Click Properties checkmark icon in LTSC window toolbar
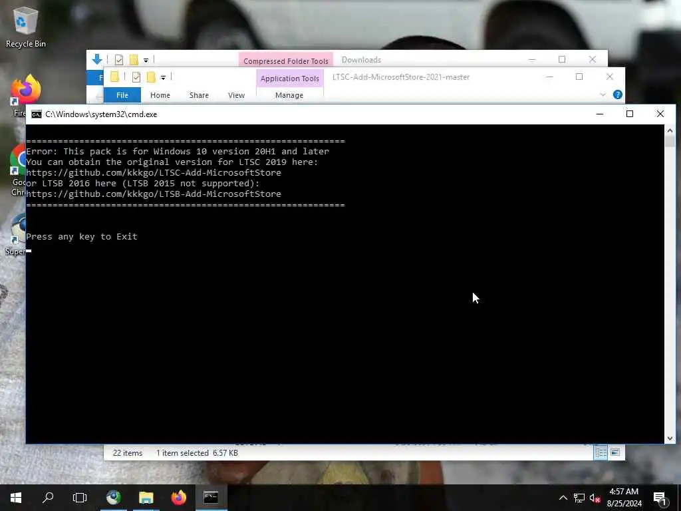This screenshot has width=681, height=511. coord(136,77)
